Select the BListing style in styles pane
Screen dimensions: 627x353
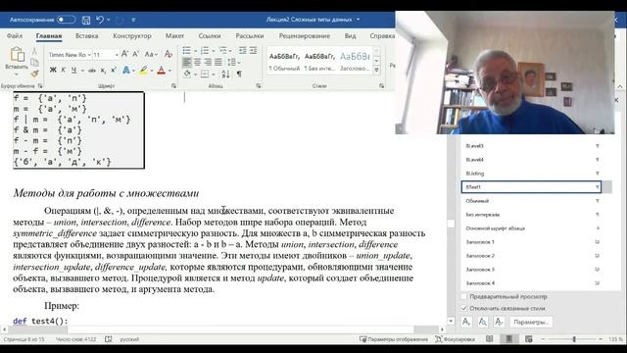(531, 174)
